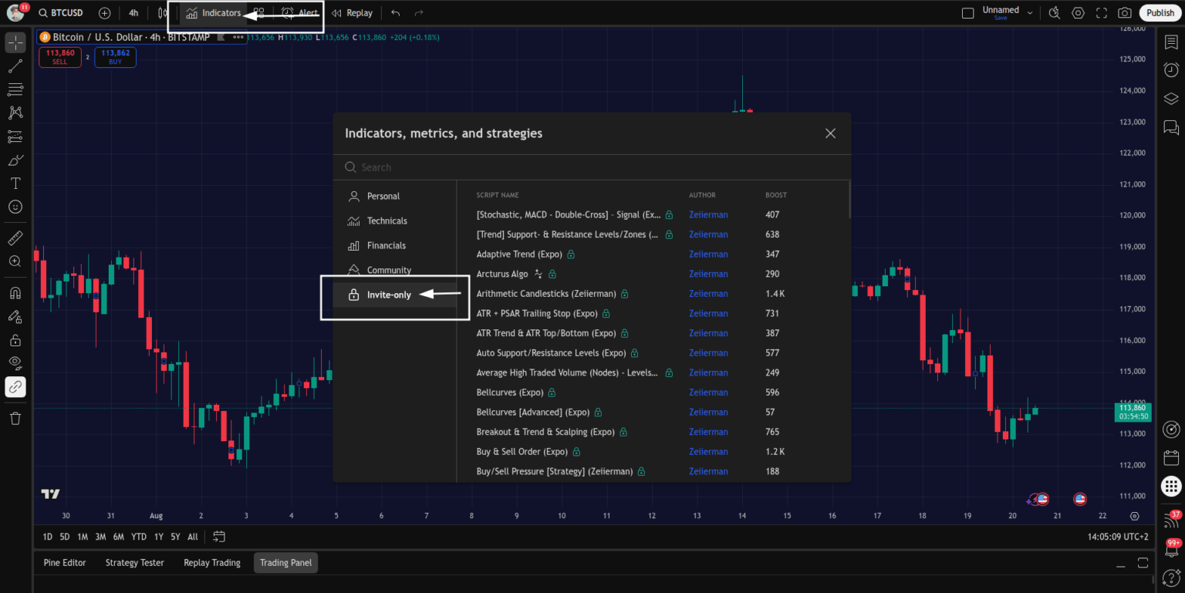This screenshot has height=593, width=1185.
Task: Select the YTD time range
Action: [139, 537]
